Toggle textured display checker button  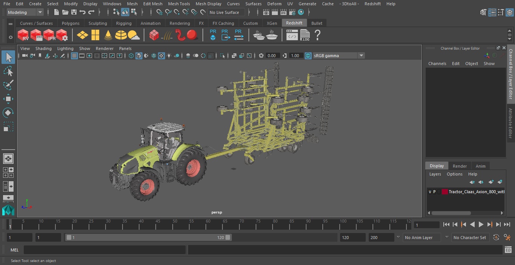[161, 56]
